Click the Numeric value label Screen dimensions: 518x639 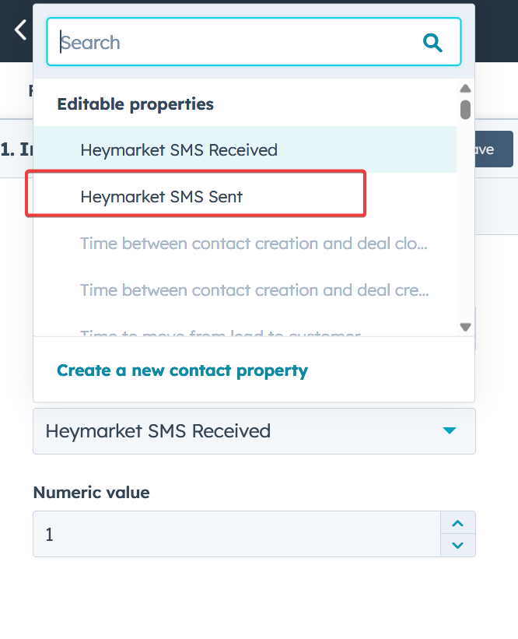(x=91, y=492)
